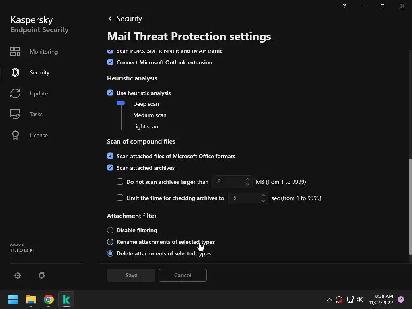The image size is (412, 309).
Task: Increase archive check time seconds
Action: point(263,195)
